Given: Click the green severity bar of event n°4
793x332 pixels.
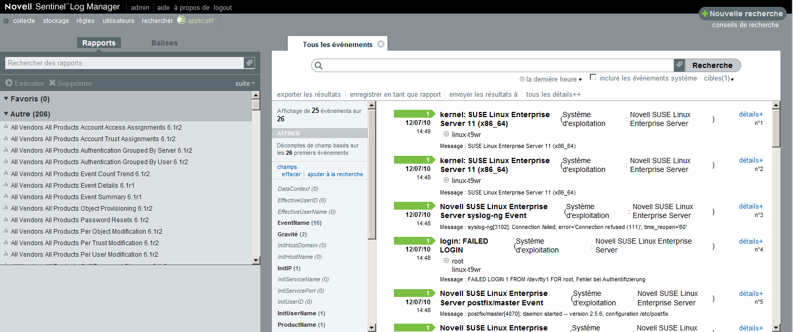Looking at the screenshot, I should pos(414,241).
